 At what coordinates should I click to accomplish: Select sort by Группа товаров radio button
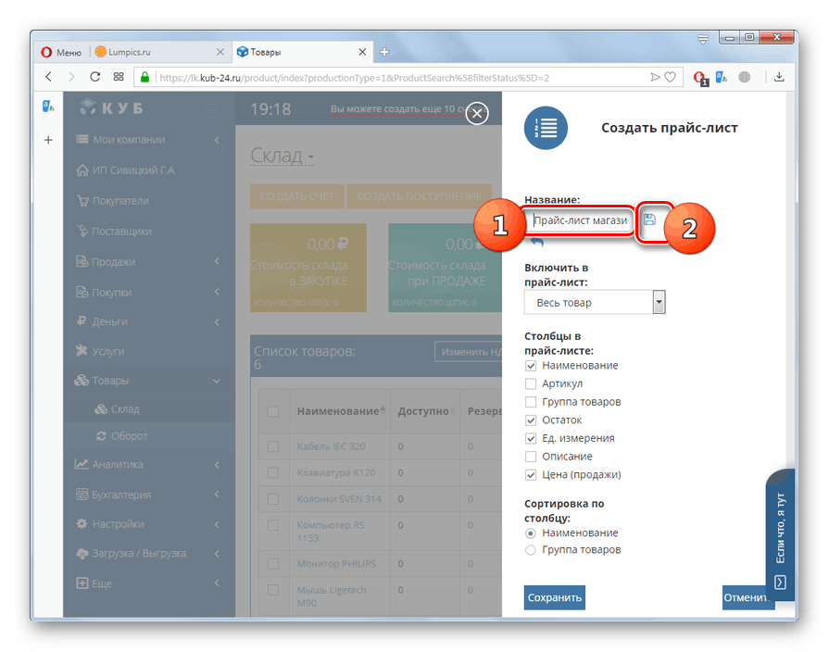(531, 550)
